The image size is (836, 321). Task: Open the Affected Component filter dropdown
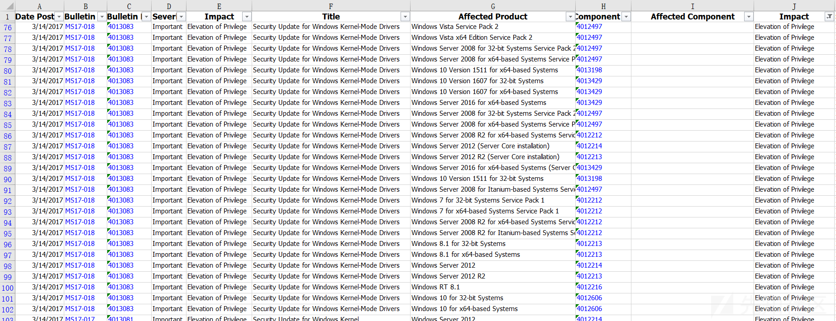tap(749, 17)
